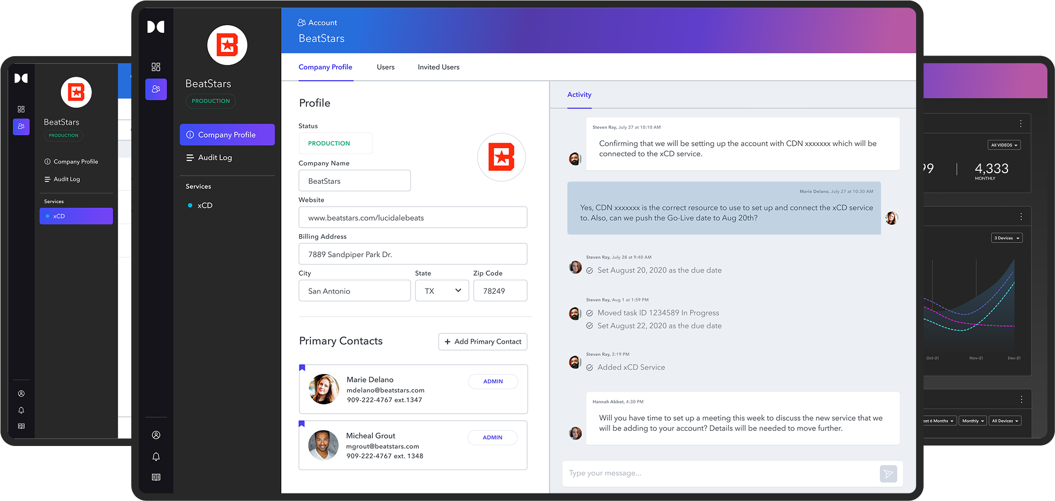Open the kebab menu above the All Videos dropdown
The height and width of the screenshot is (501, 1055).
(1020, 123)
